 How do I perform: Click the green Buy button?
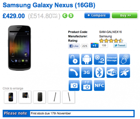click(125, 15)
